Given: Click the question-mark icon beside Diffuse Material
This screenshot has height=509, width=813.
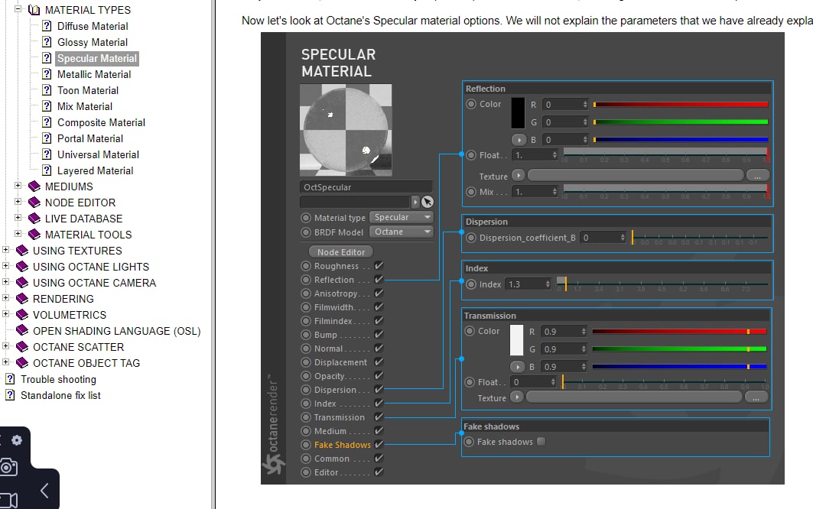Looking at the screenshot, I should (x=47, y=26).
